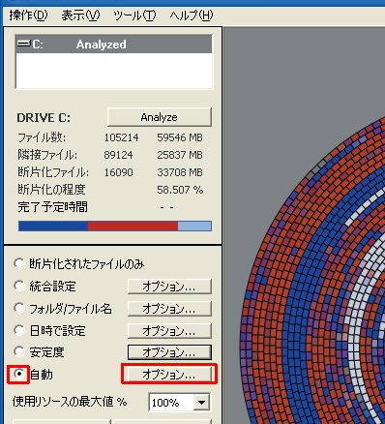Viewport: 385px width, 424px height.
Task: Click the red segment of fragmentation bar
Action: (133, 226)
